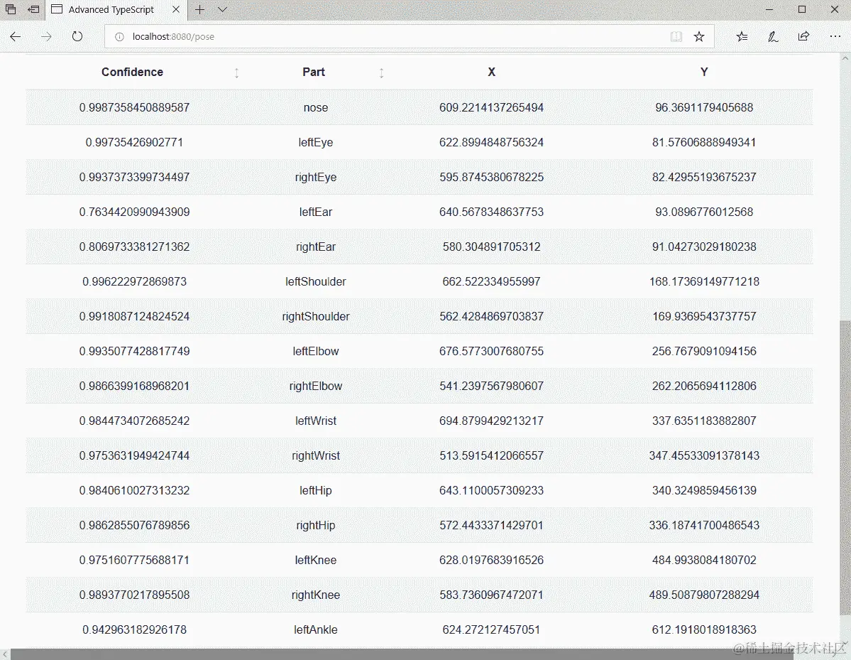Click the browser Back arrow

pos(15,36)
